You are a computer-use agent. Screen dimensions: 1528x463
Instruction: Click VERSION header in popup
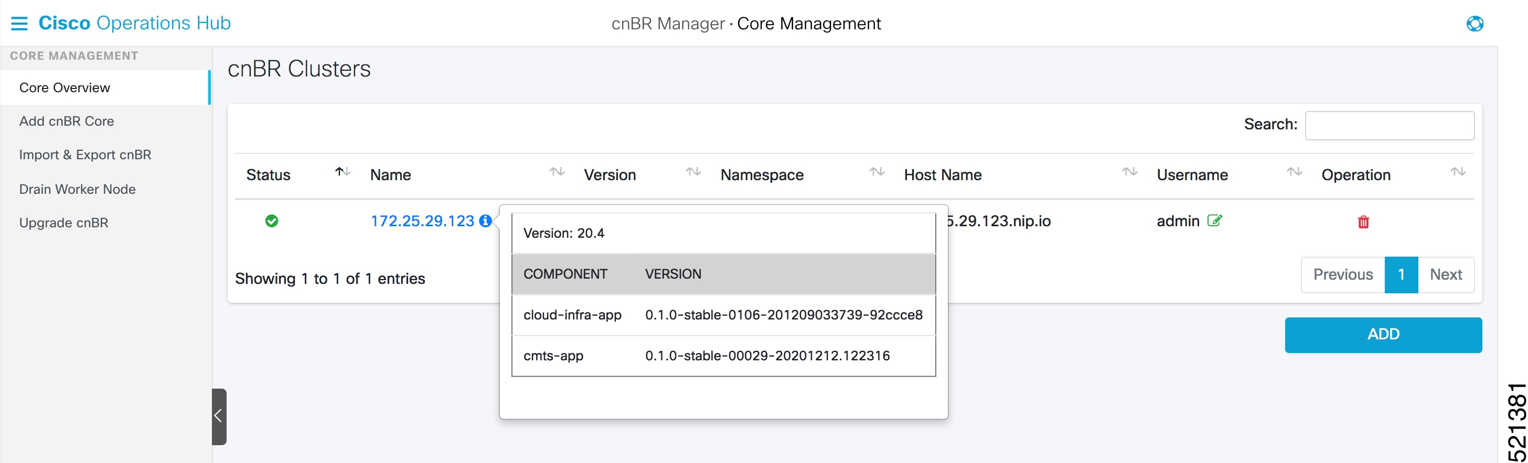(x=673, y=274)
